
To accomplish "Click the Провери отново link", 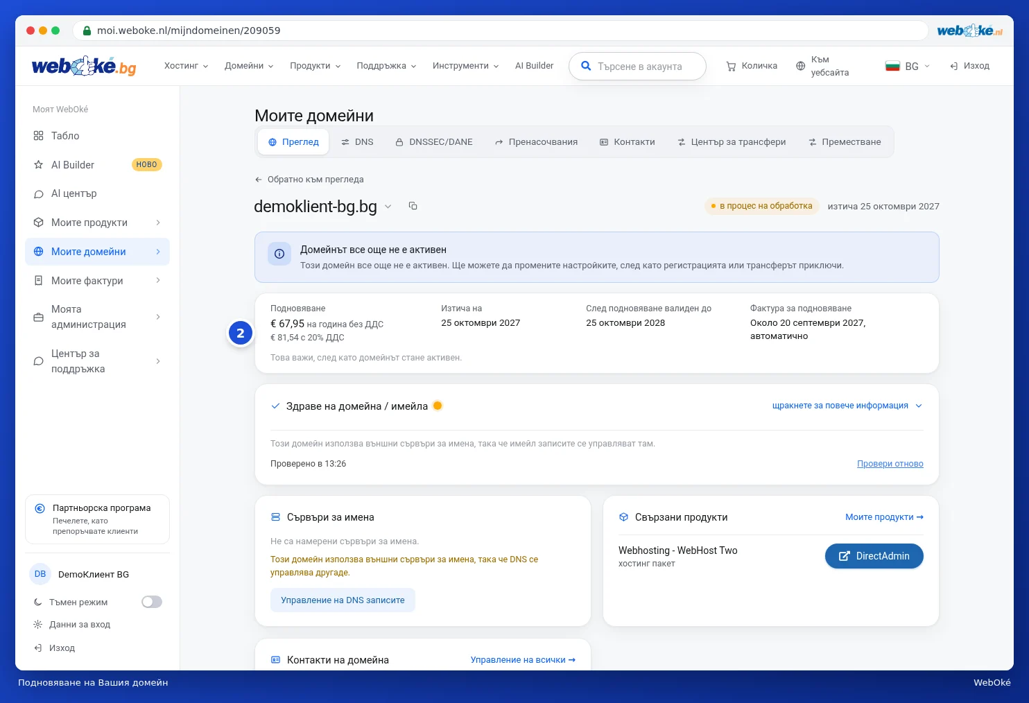I will (x=890, y=464).
